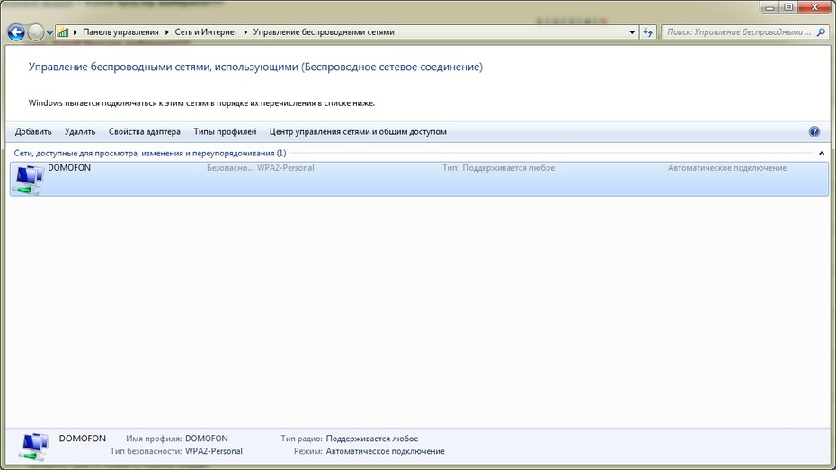Minimize the window
Screen dimensions: 836x470
point(769,7)
